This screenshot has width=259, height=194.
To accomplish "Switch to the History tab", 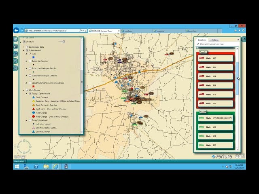I will click(214, 40).
